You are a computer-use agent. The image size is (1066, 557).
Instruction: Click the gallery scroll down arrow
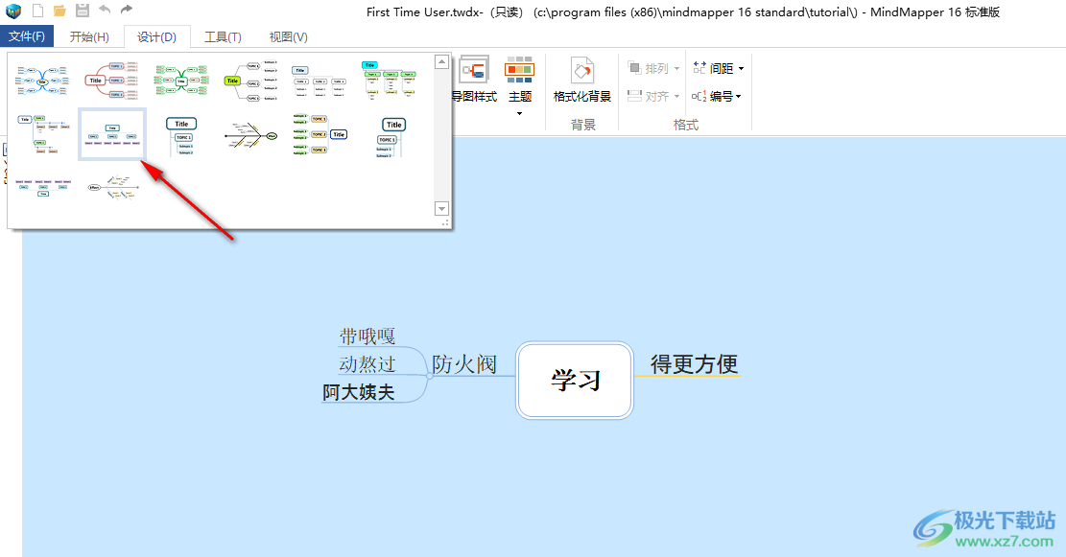point(442,209)
